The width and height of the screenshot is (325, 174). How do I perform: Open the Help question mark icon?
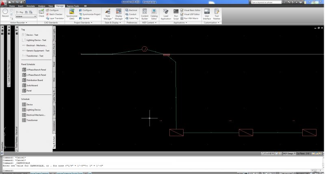(x=301, y=2)
